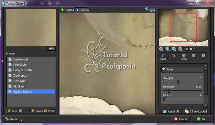Confirm the filter with OK
This screenshot has width=215, height=125.
tap(201, 119)
